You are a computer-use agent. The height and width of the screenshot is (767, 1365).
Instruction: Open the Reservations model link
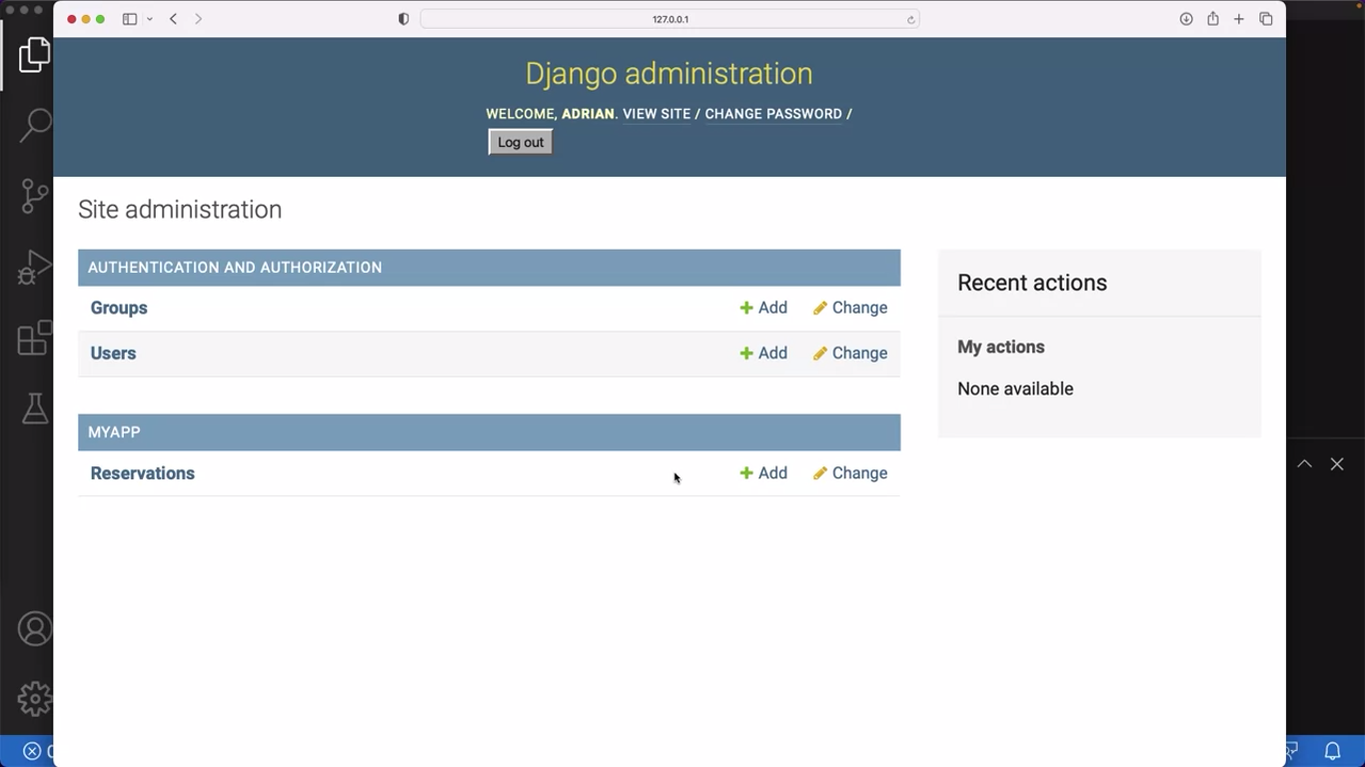pyautogui.click(x=142, y=473)
